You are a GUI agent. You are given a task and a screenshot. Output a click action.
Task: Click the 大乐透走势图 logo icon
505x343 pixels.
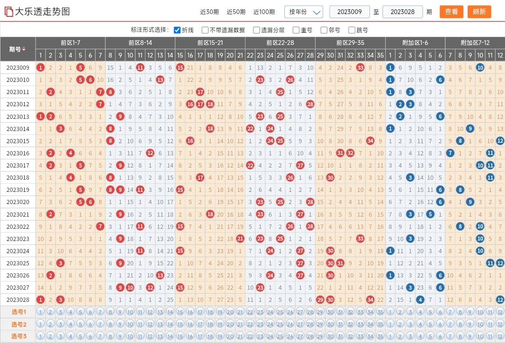pos(9,12)
